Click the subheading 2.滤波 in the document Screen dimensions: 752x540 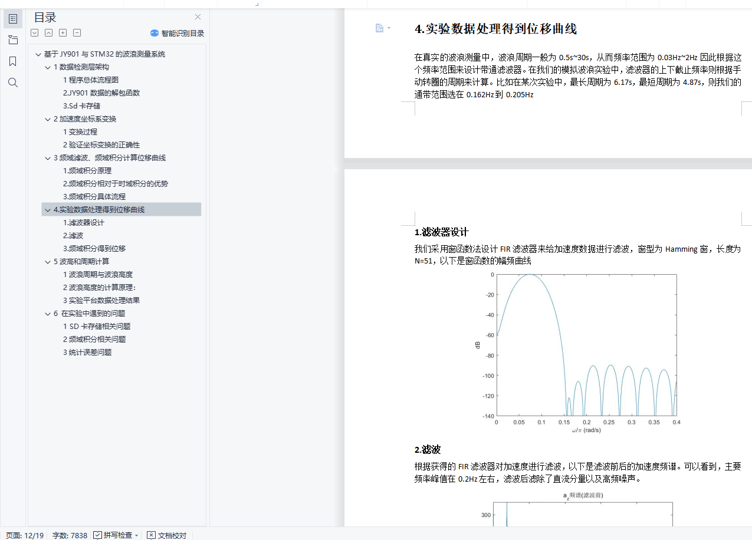pyautogui.click(x=428, y=450)
